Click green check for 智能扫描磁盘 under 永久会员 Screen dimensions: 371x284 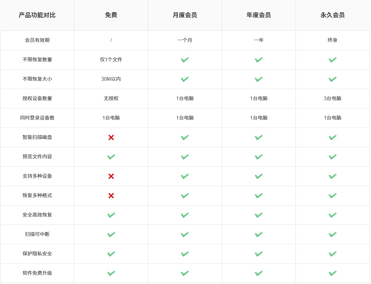coord(333,137)
